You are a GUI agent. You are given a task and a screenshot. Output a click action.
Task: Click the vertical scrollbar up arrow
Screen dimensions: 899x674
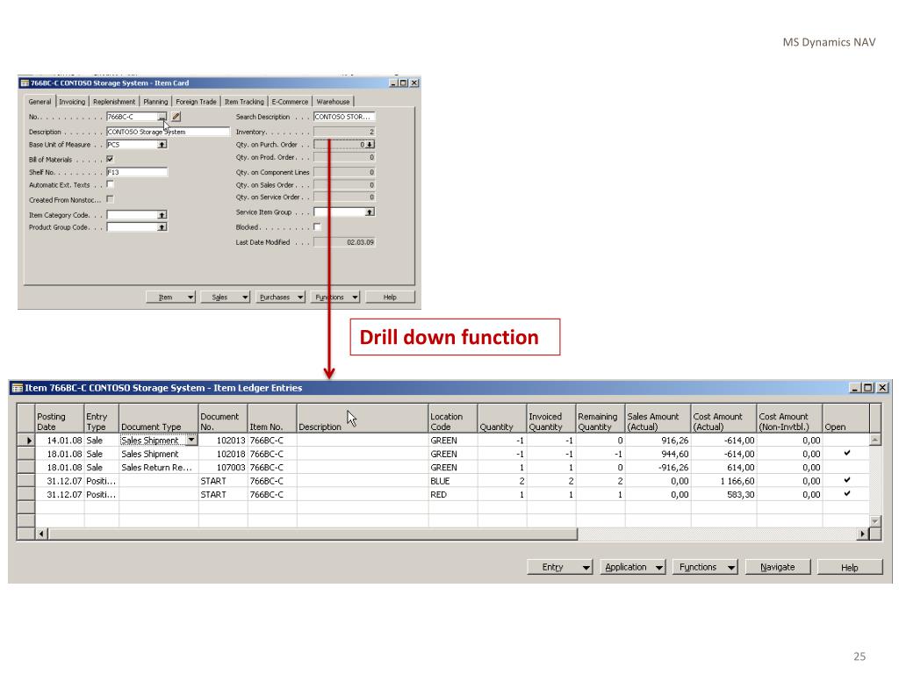(875, 440)
